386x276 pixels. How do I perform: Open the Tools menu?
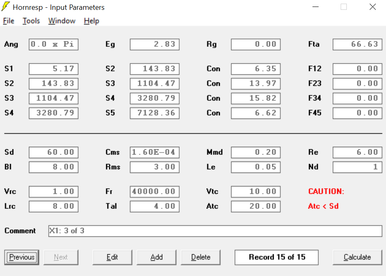(x=31, y=21)
